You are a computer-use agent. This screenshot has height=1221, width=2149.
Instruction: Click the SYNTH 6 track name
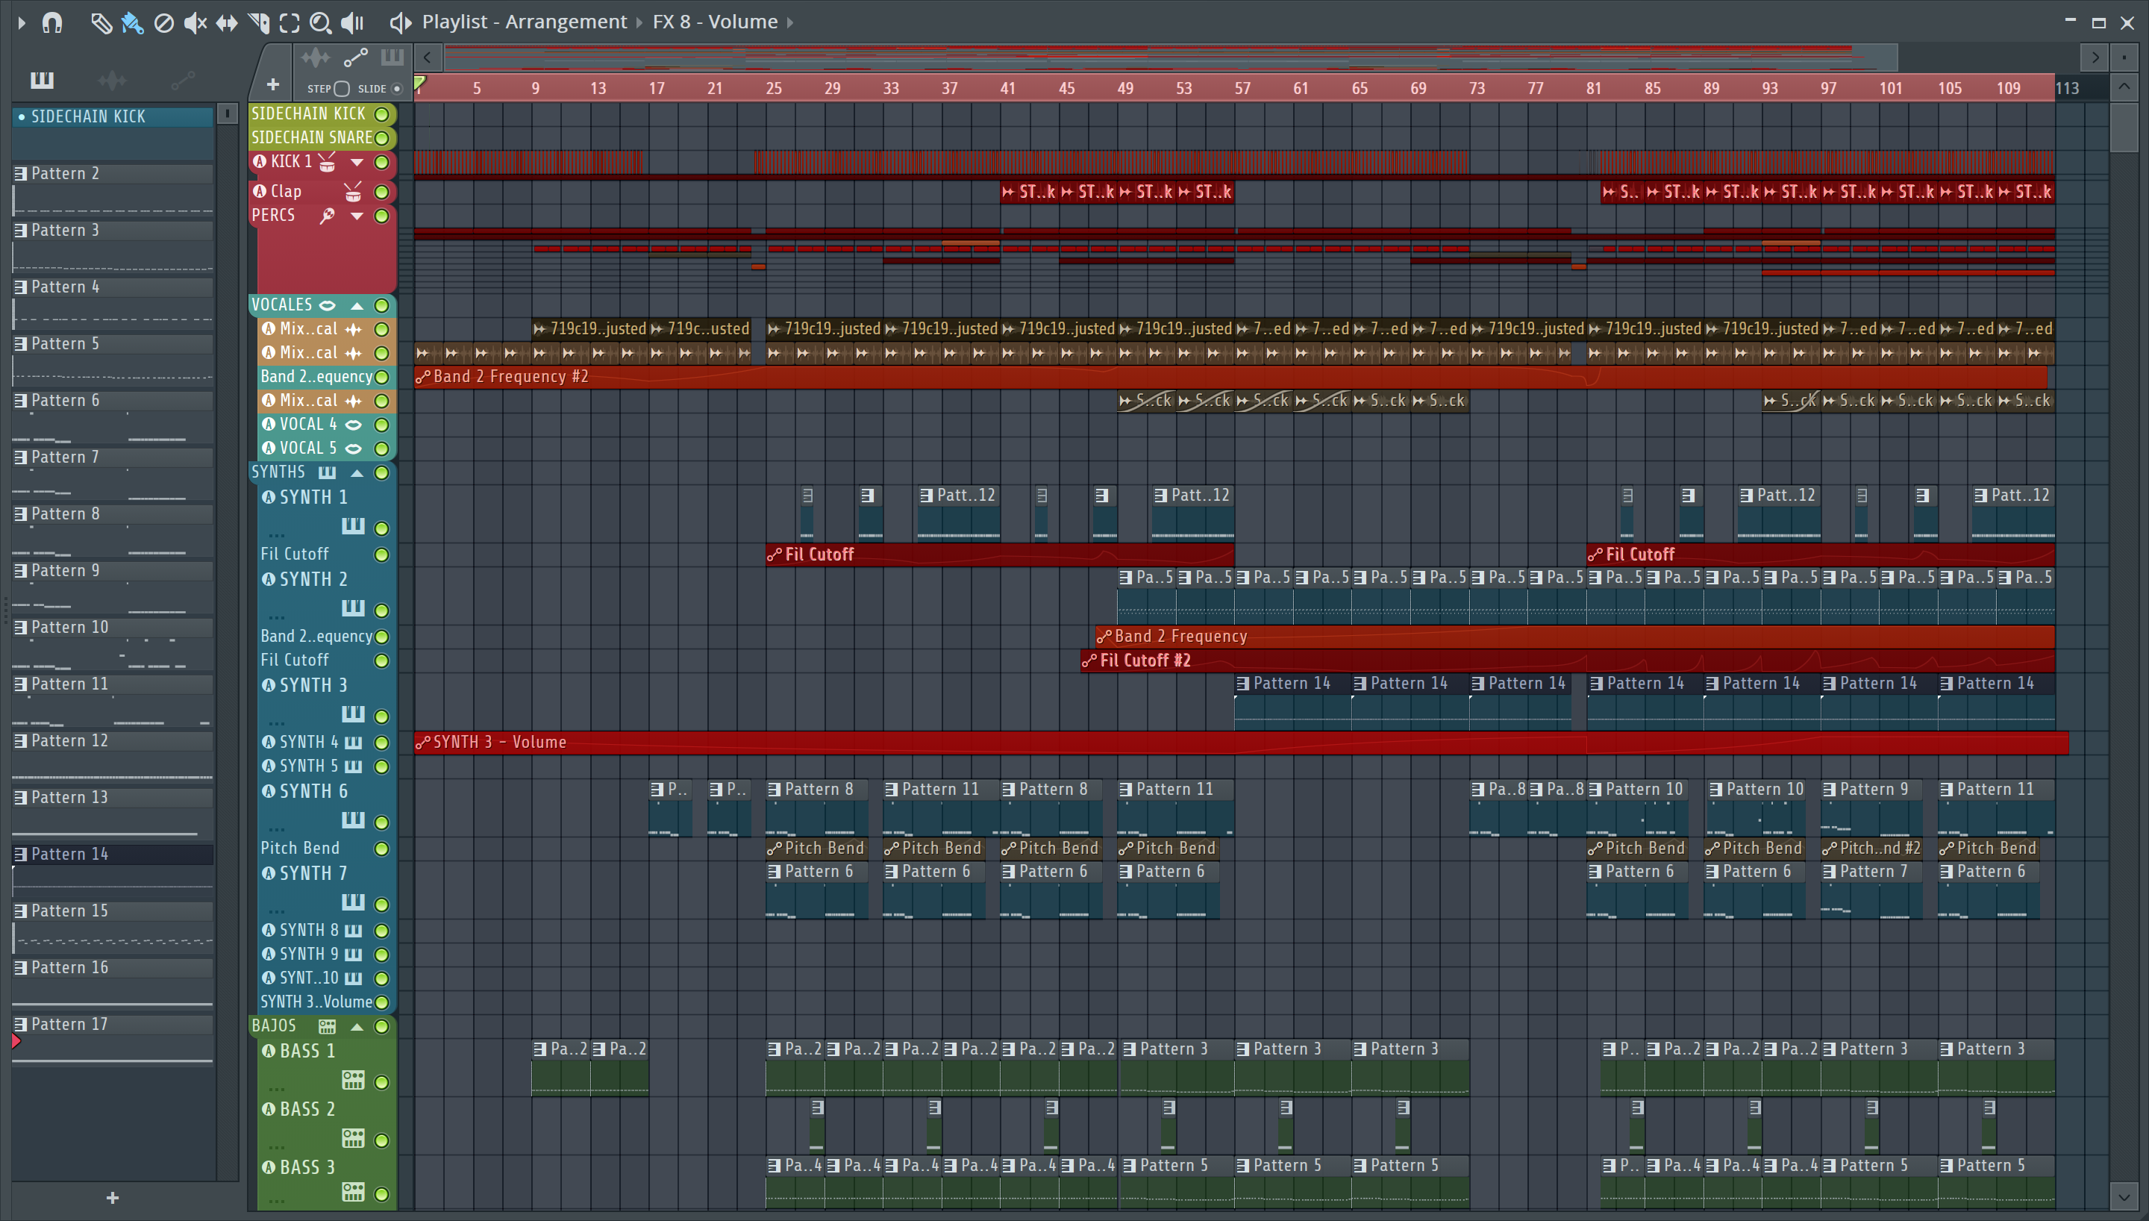313,791
